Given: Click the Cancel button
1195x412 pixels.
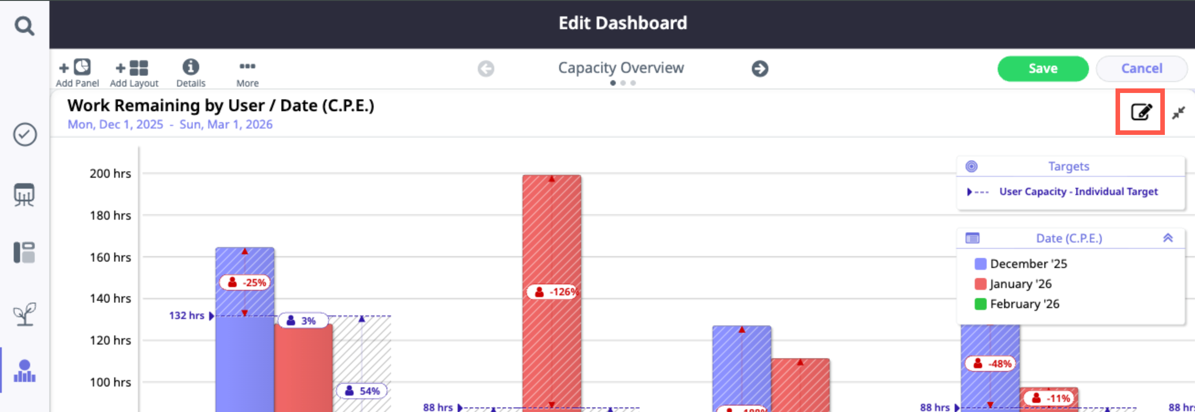Looking at the screenshot, I should (x=1141, y=68).
